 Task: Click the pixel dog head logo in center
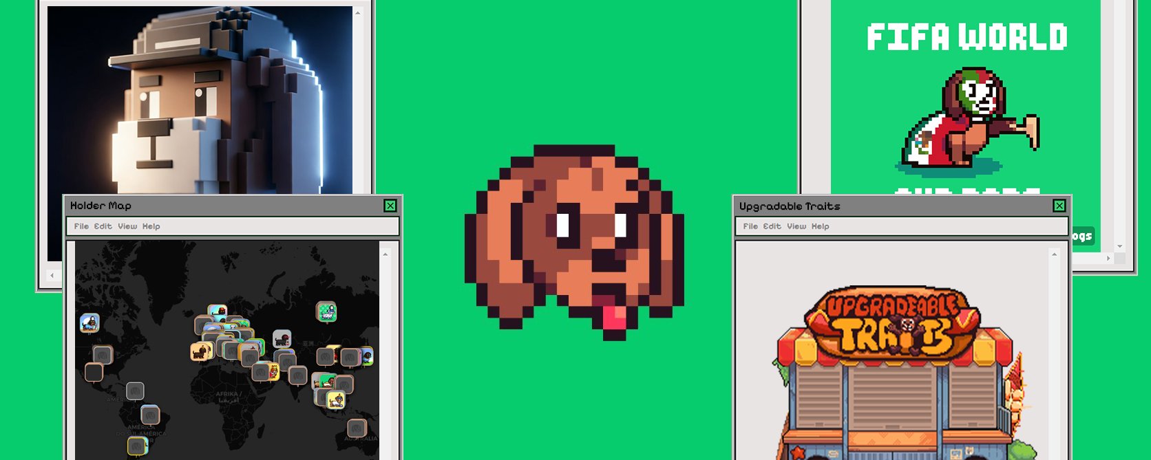coord(574,242)
